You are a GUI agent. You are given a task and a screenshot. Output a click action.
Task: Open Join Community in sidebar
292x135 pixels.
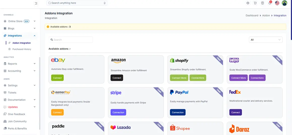(17, 121)
